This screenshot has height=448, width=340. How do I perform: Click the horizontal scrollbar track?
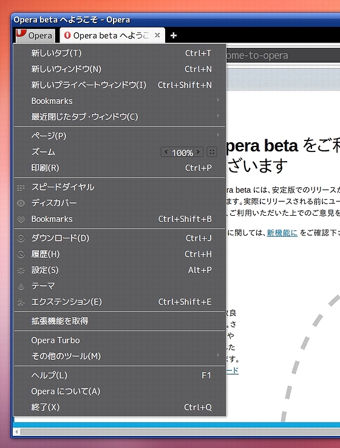[x=180, y=432]
